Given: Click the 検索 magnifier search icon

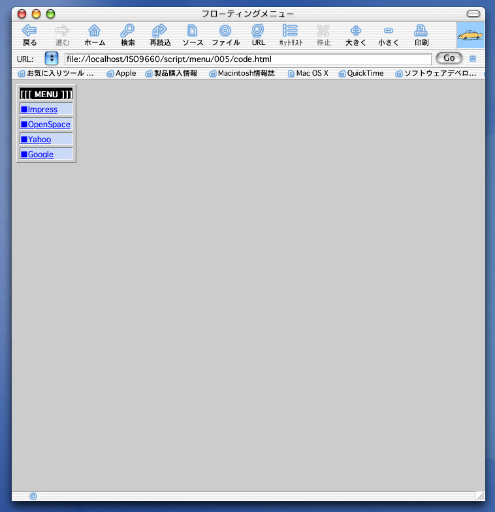Looking at the screenshot, I should 127,31.
